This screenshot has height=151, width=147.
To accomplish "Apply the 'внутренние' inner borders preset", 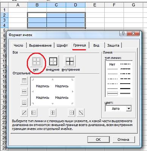I will (x=70, y=61).
